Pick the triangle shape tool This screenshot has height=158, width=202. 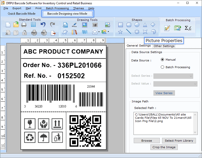(145, 25)
